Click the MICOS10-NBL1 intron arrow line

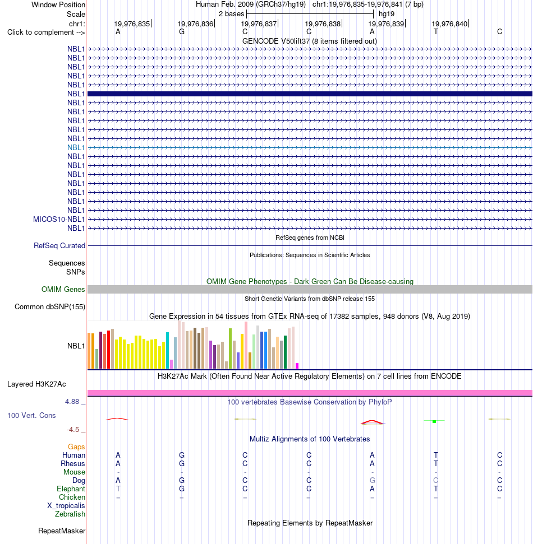point(310,219)
